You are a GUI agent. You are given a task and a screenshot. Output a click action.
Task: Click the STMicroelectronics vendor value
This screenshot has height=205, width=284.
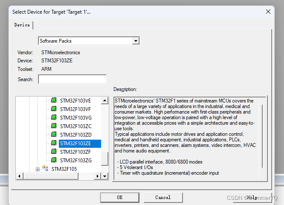[x=61, y=53]
